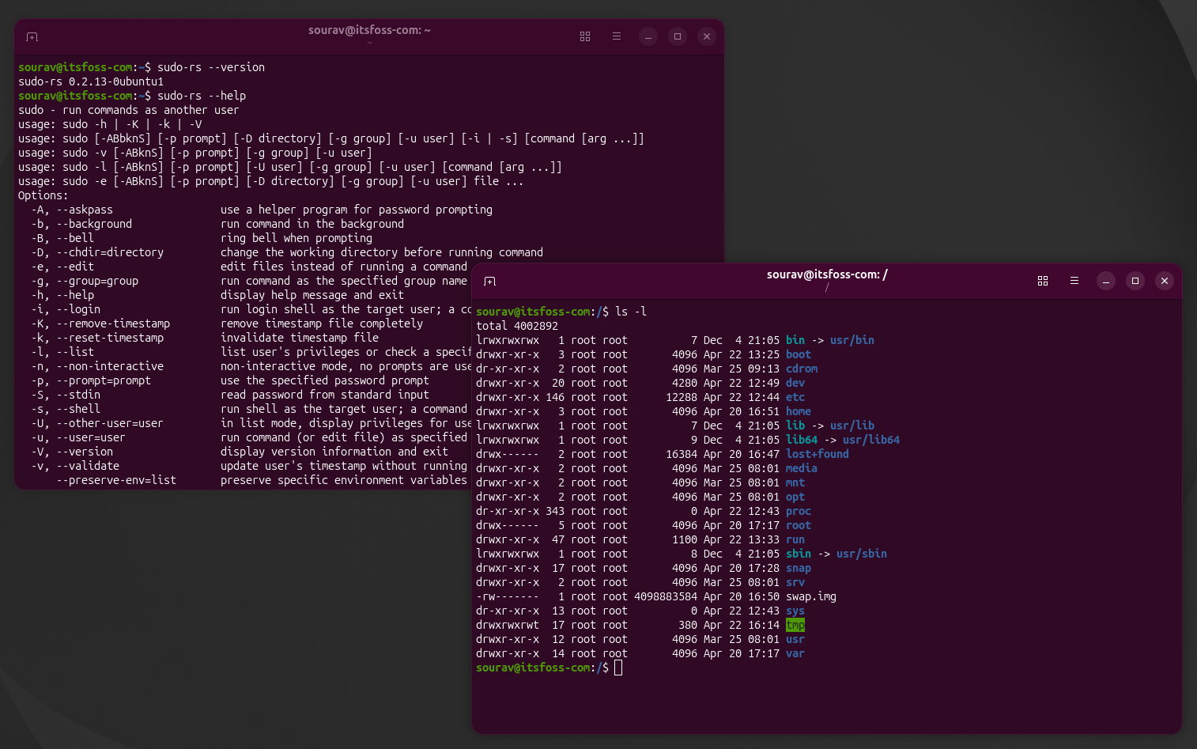Open main menu in the front terminal window
Screen dimensions: 1197x749
(x=1074, y=281)
